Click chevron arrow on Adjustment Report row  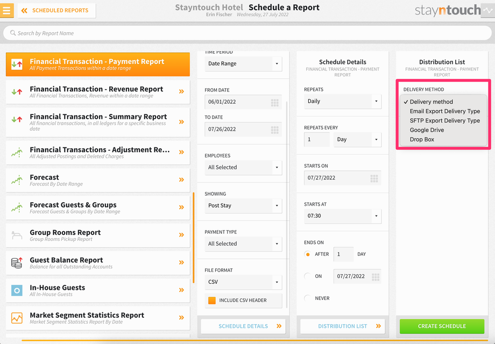click(181, 152)
